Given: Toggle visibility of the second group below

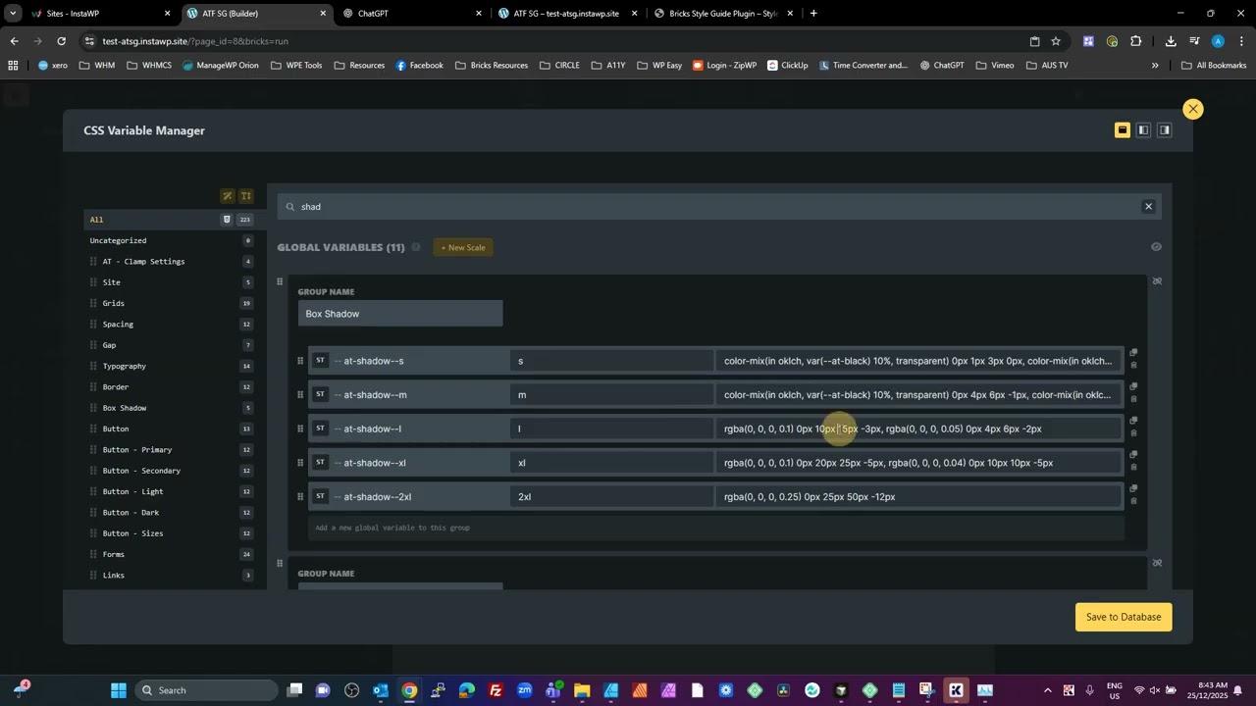Looking at the screenshot, I should [1157, 563].
